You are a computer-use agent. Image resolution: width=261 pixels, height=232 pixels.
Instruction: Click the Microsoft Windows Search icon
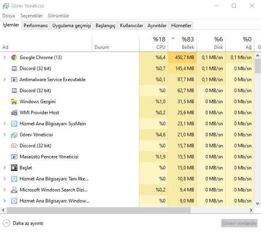click(x=14, y=190)
